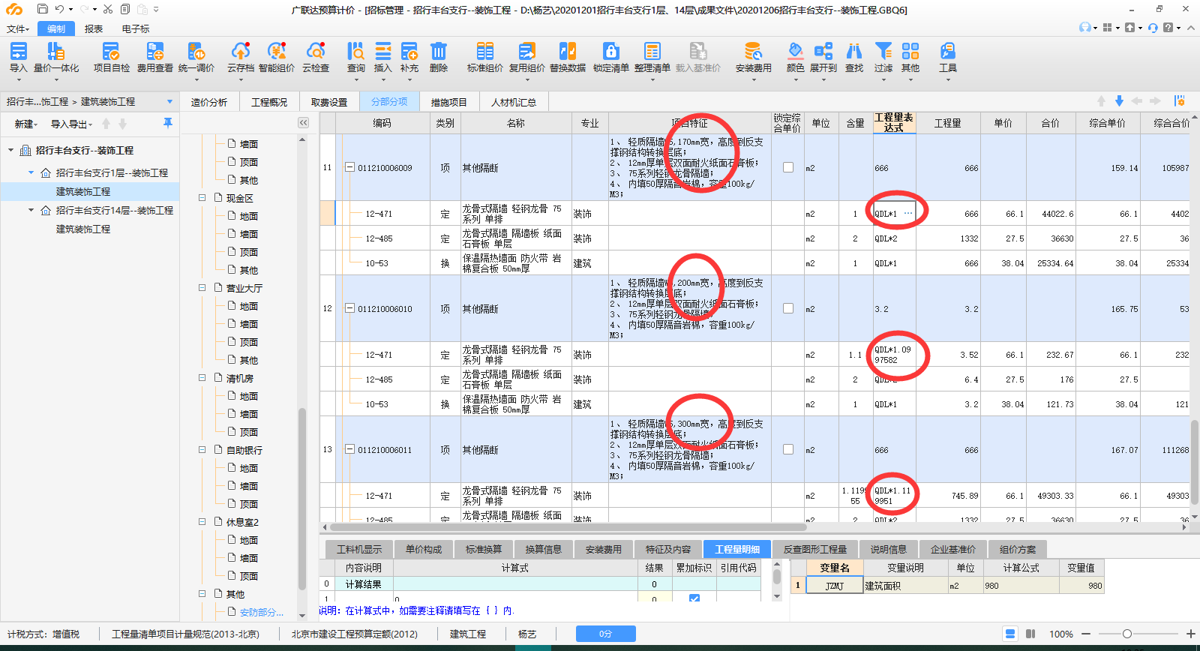Adjust the zoom slider handle

[1126, 634]
